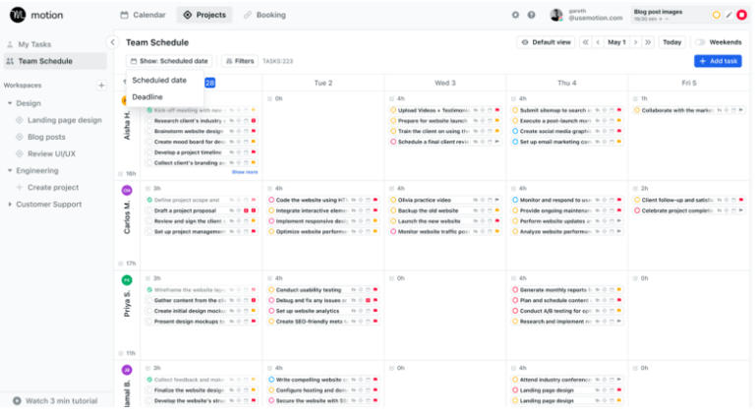Click Jamal B. avatar icon
The height and width of the screenshot is (410, 755).
point(127,370)
